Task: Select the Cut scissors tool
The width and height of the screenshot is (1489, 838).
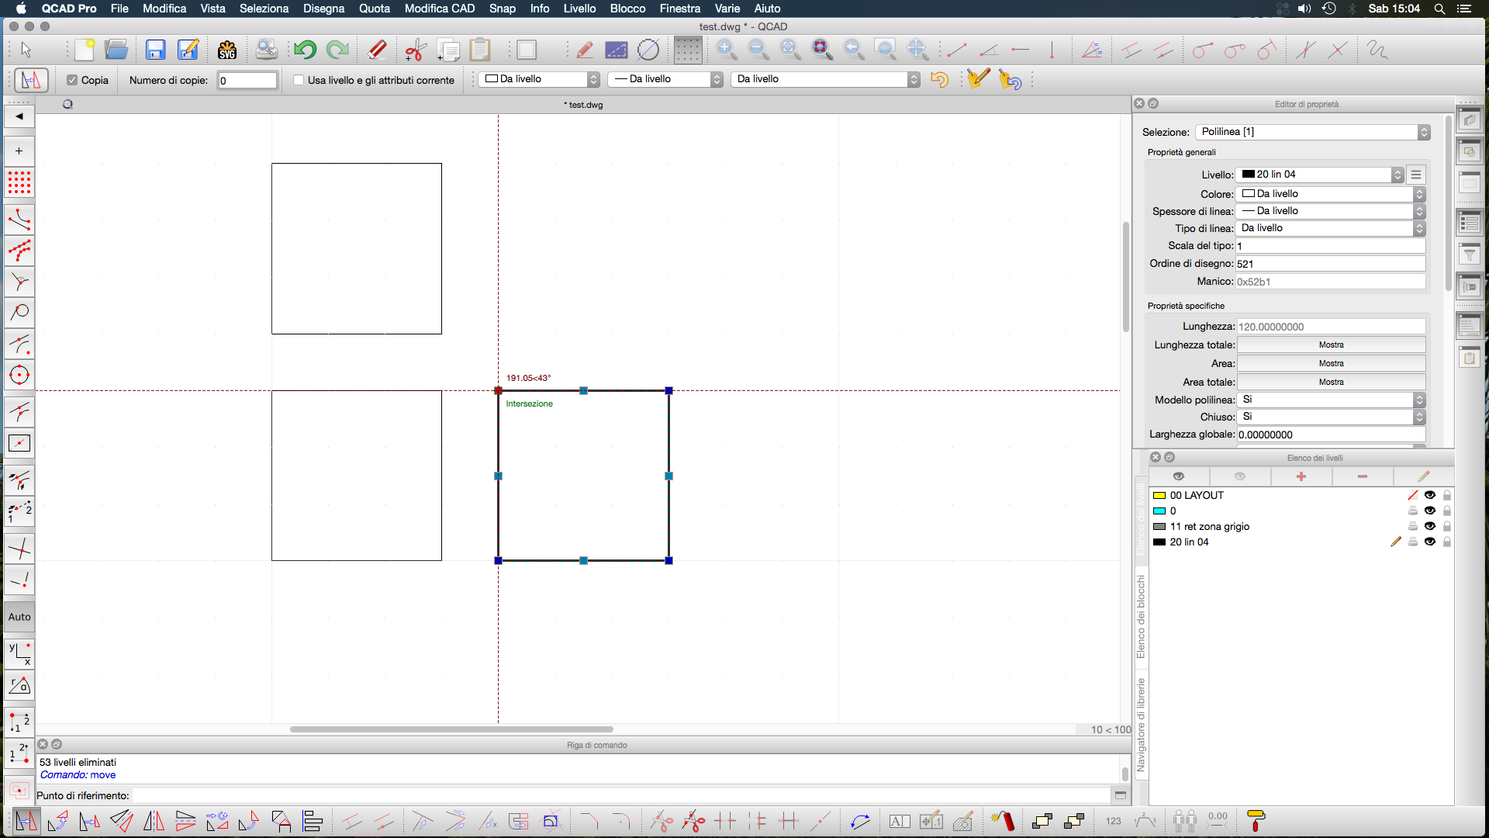Action: click(416, 50)
